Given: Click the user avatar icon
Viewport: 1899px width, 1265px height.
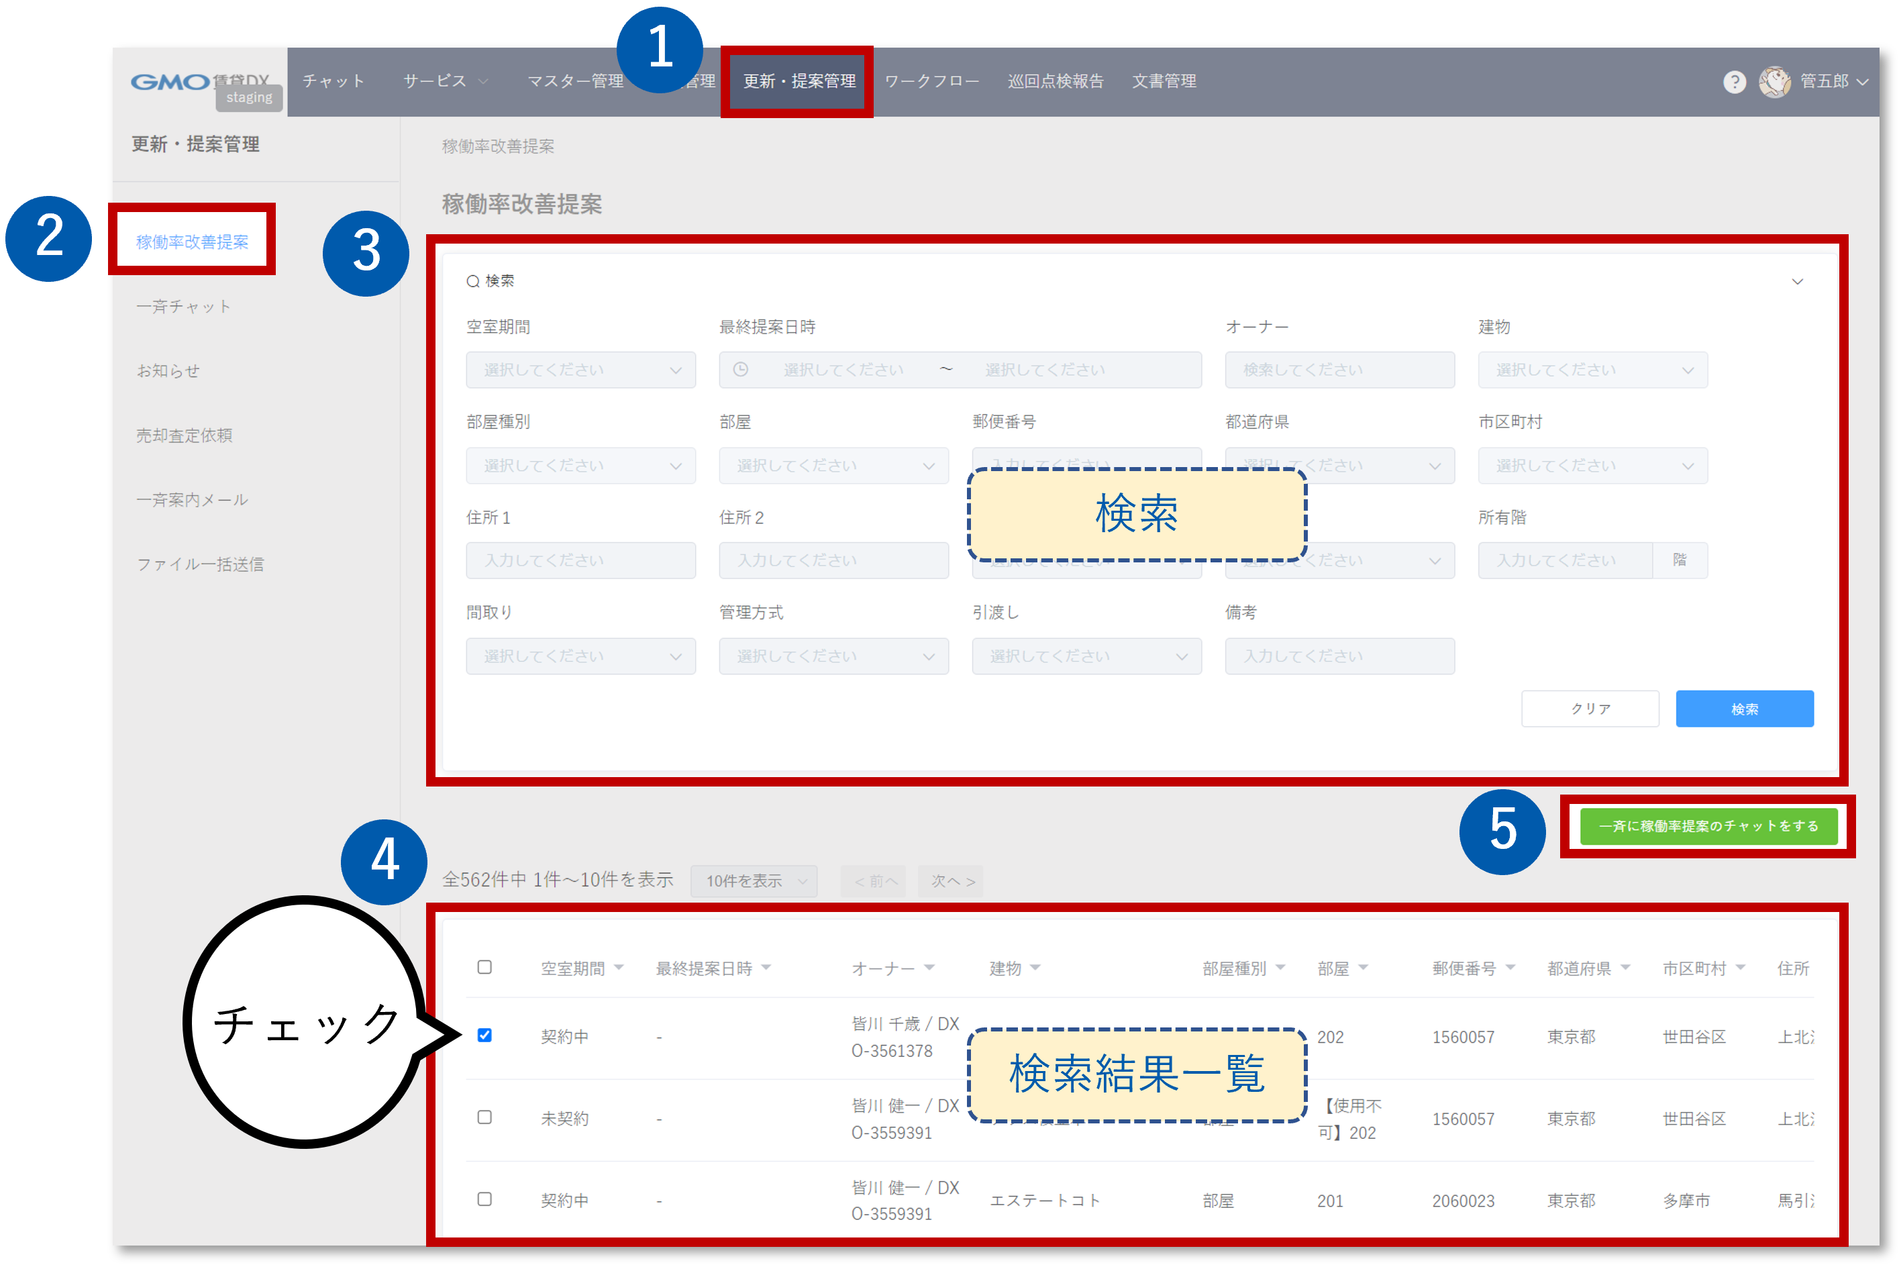Looking at the screenshot, I should pyautogui.click(x=1774, y=81).
